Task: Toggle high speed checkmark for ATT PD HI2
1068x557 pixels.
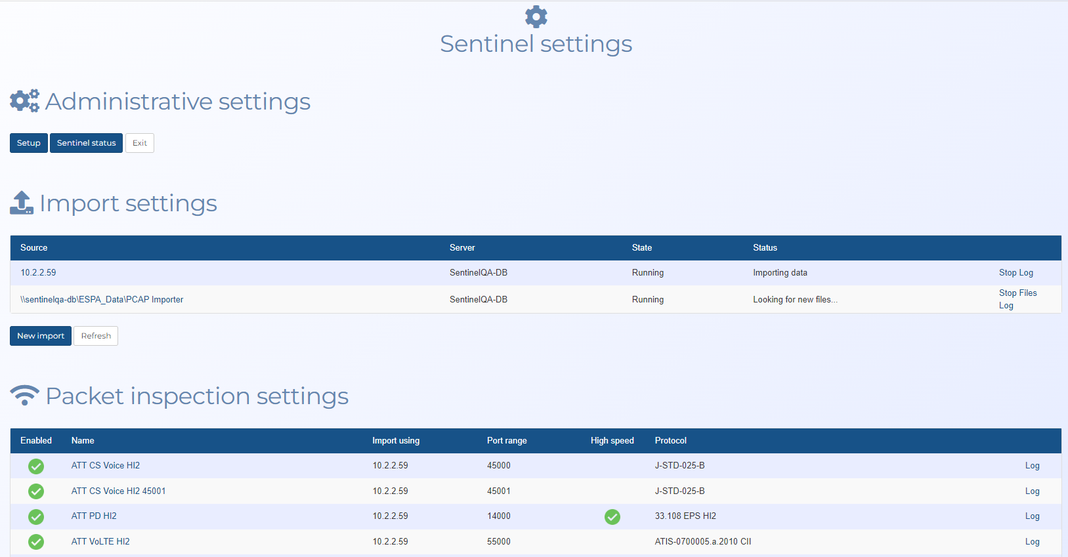Action: [x=612, y=517]
